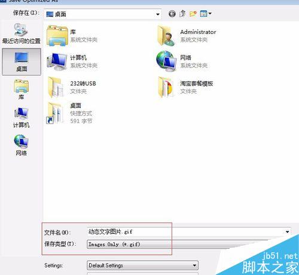
Task: Select the 库 system folder icon in the file list
Action: (57, 36)
